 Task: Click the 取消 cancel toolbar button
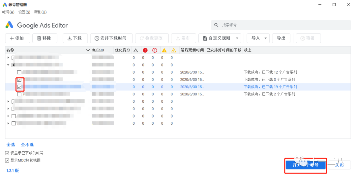308,38
